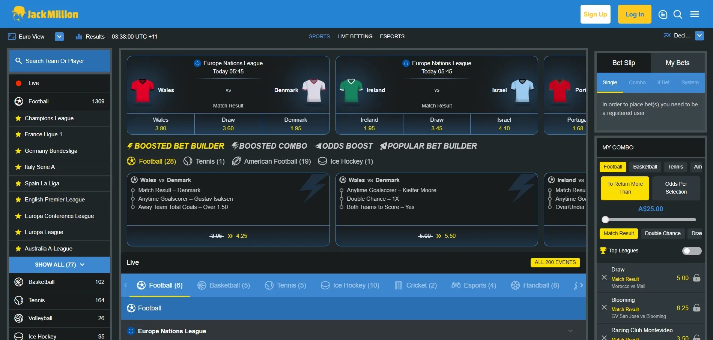Click the Tennis icon in sidebar
The image size is (713, 340).
tap(19, 300)
